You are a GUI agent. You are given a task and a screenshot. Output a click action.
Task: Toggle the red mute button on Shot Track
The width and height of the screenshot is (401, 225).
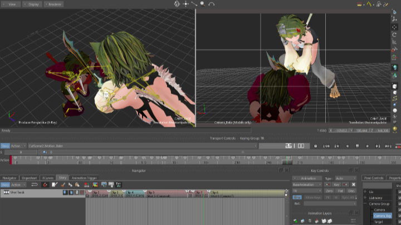point(82,192)
